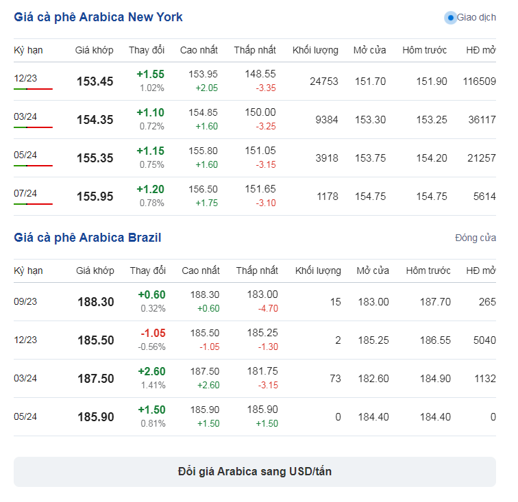Click the price range bar under 07/24 New York

click(x=33, y=204)
